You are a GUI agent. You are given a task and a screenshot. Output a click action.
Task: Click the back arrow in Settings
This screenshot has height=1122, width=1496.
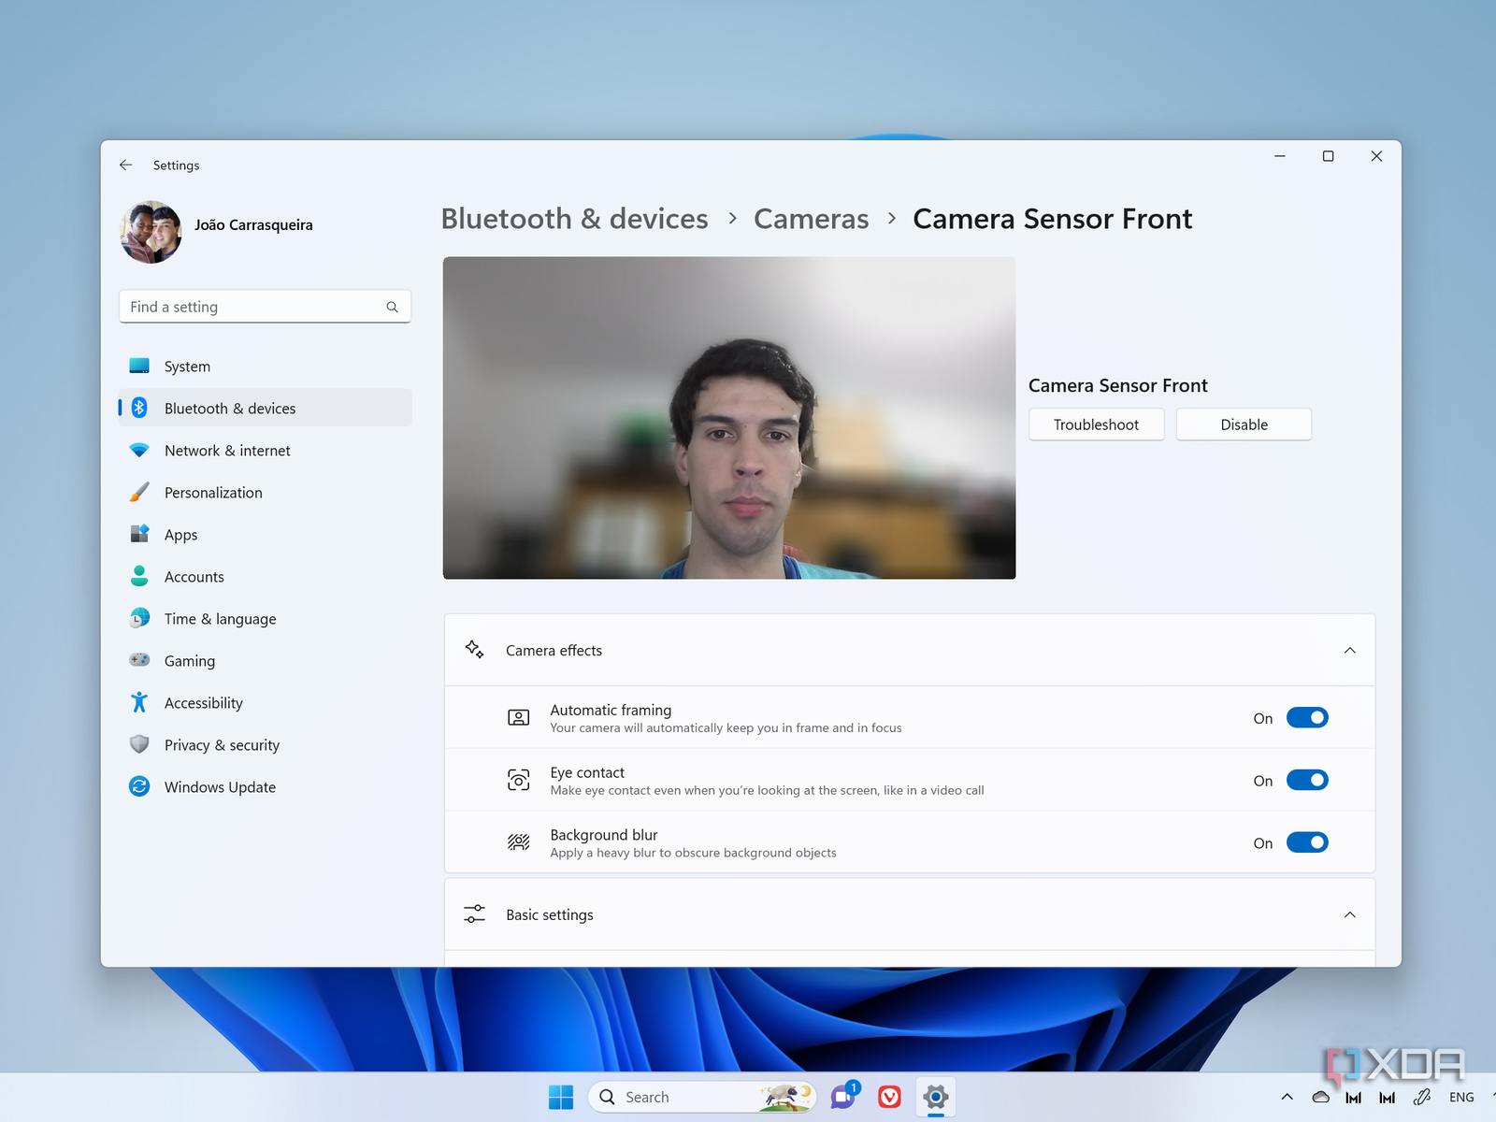126,165
